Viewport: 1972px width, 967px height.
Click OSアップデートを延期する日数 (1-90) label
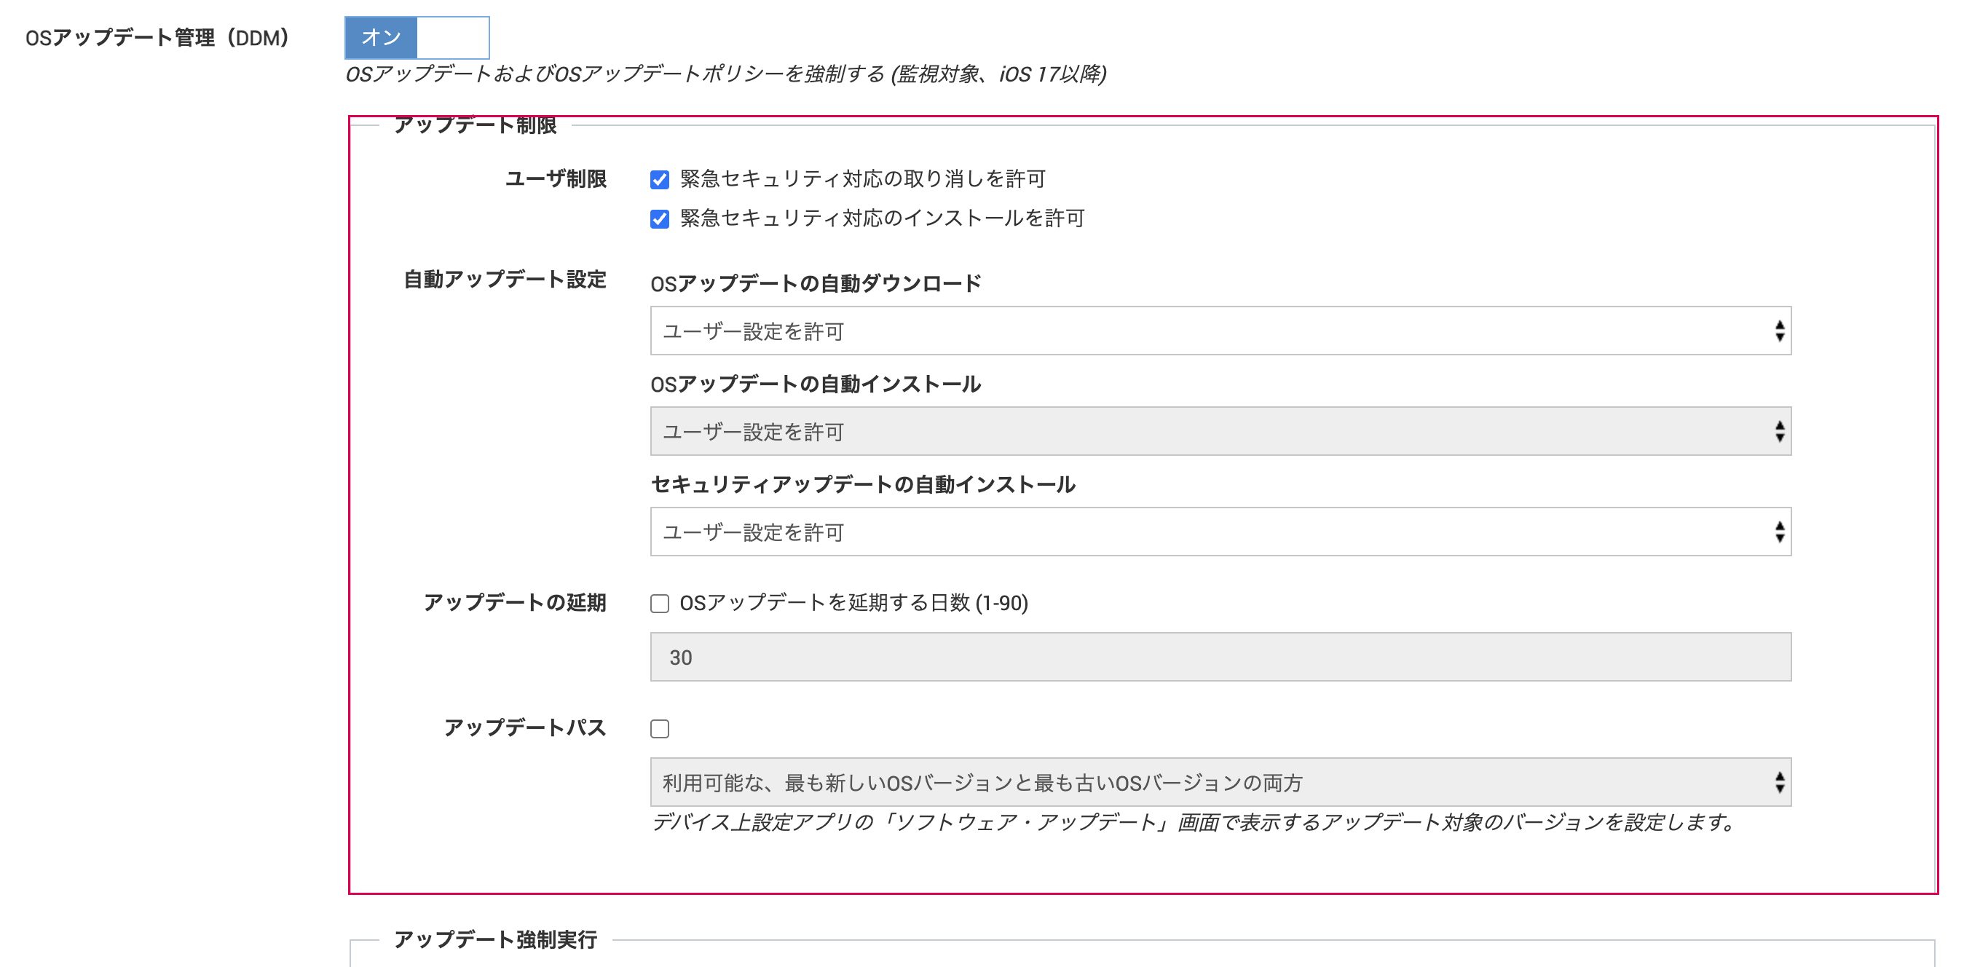tap(853, 603)
